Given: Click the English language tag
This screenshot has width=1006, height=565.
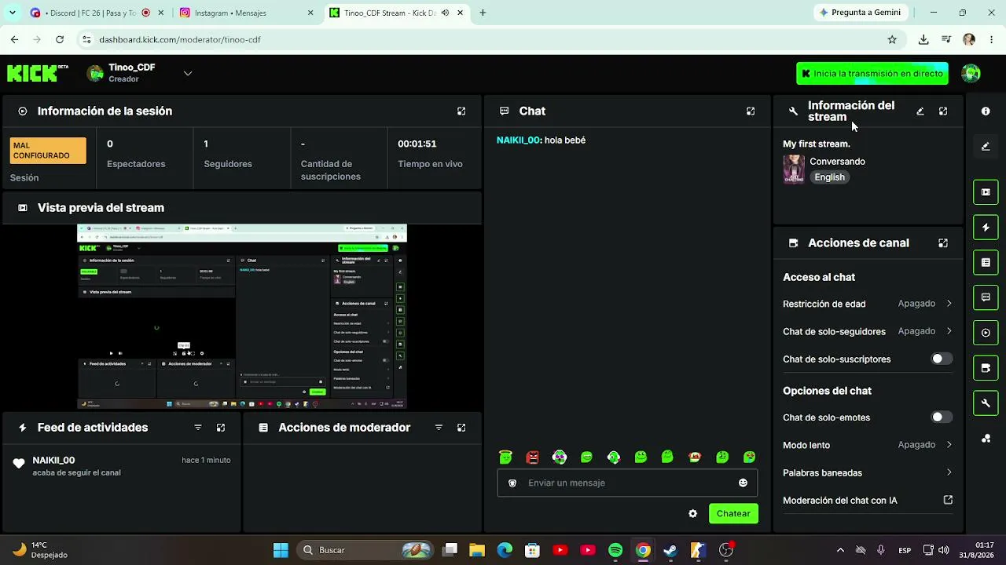Looking at the screenshot, I should pyautogui.click(x=829, y=177).
